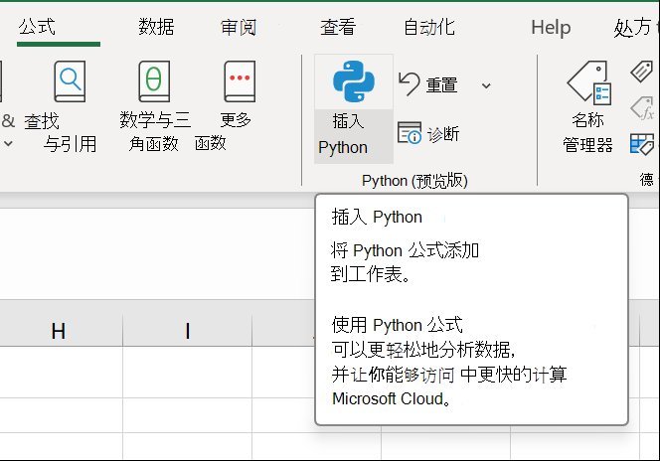Image resolution: width=660 pixels, height=461 pixels.
Task: Switch to the Data (数据) tab
Action: coord(157,27)
